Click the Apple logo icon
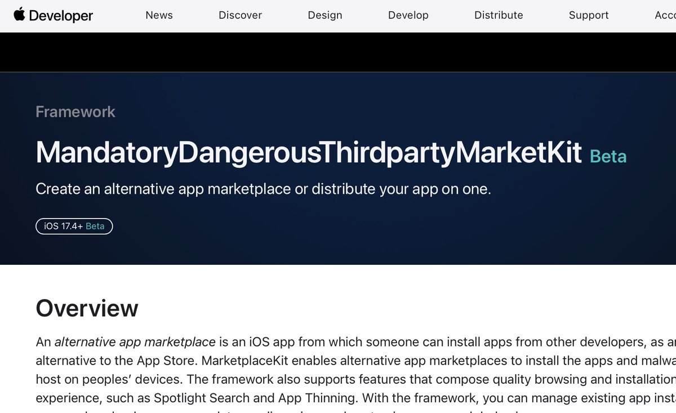 click(x=19, y=15)
